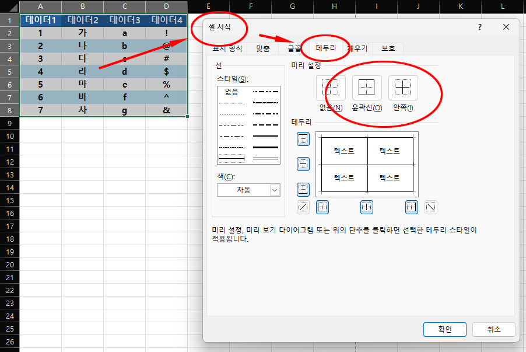Click the border preview diagram

click(367, 164)
